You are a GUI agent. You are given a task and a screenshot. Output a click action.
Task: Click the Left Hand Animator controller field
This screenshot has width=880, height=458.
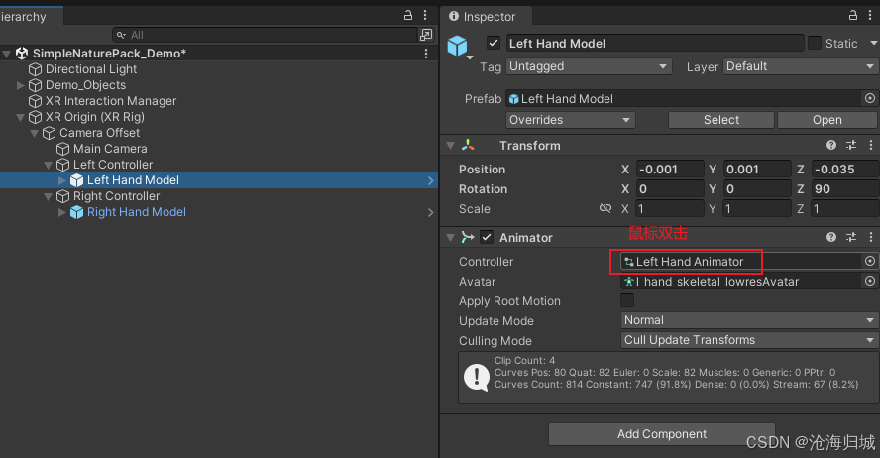[740, 262]
